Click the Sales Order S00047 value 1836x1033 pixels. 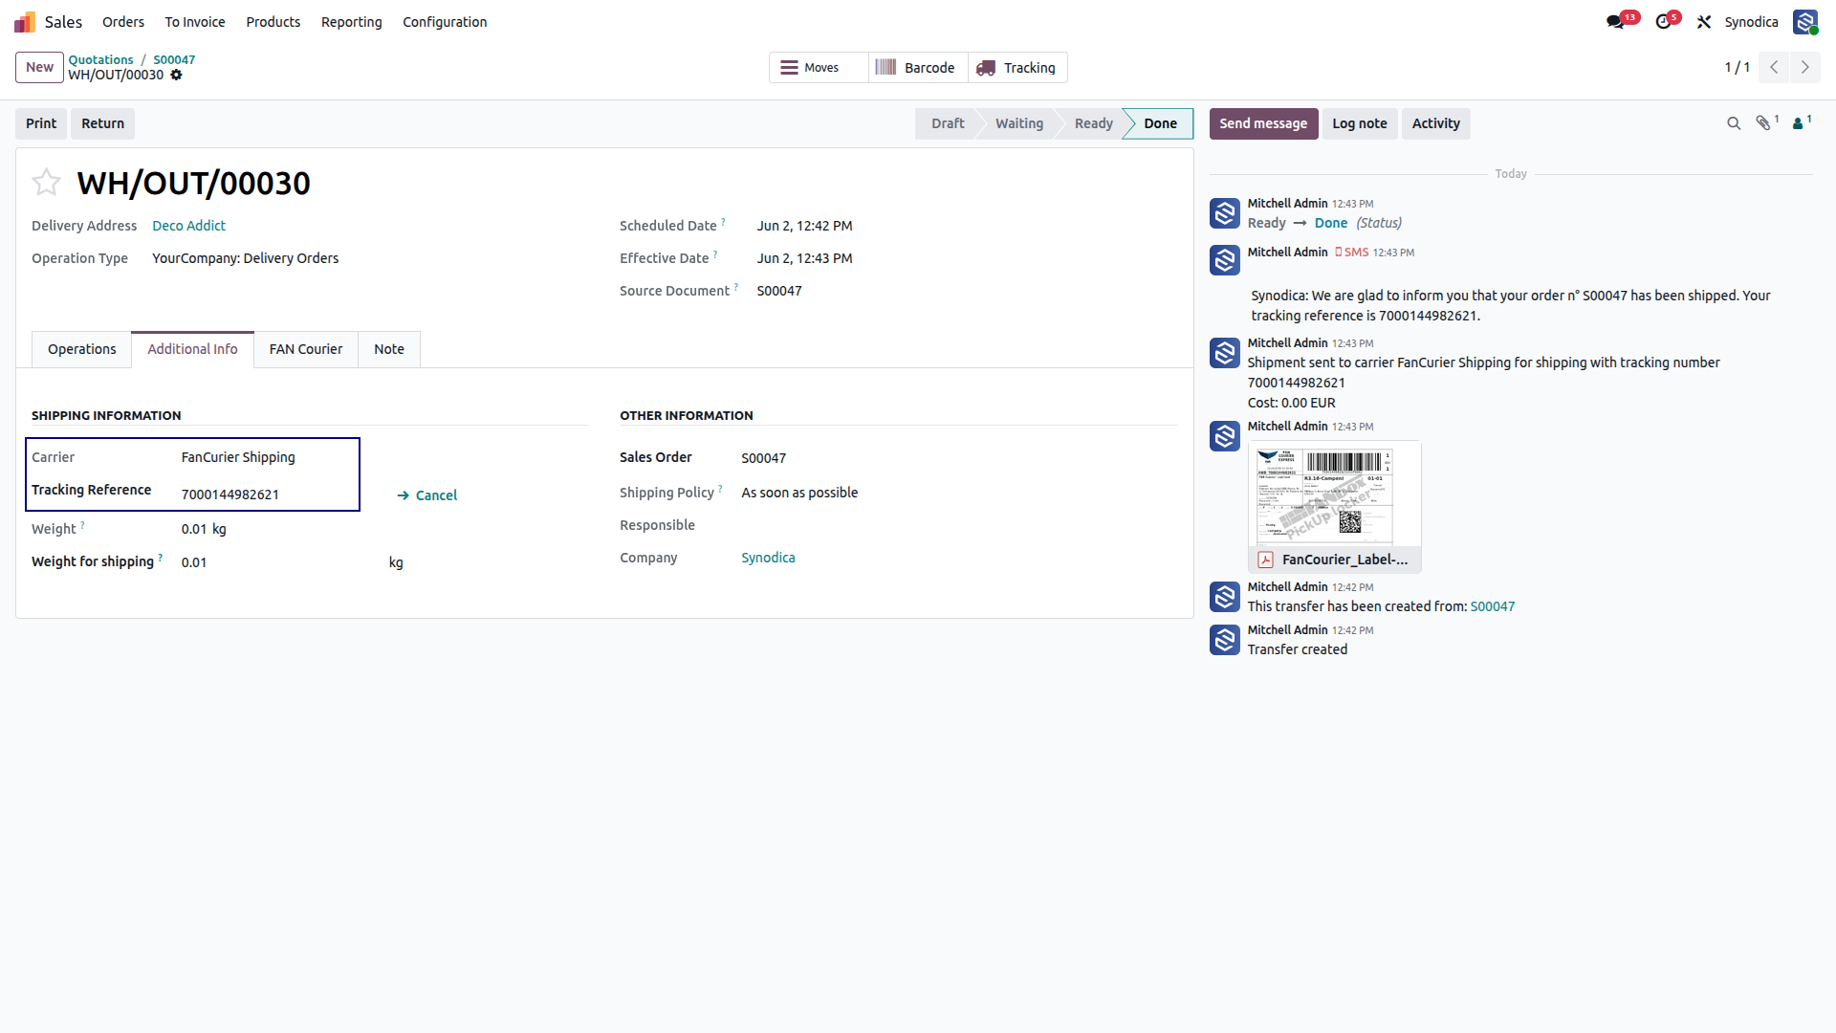click(764, 458)
